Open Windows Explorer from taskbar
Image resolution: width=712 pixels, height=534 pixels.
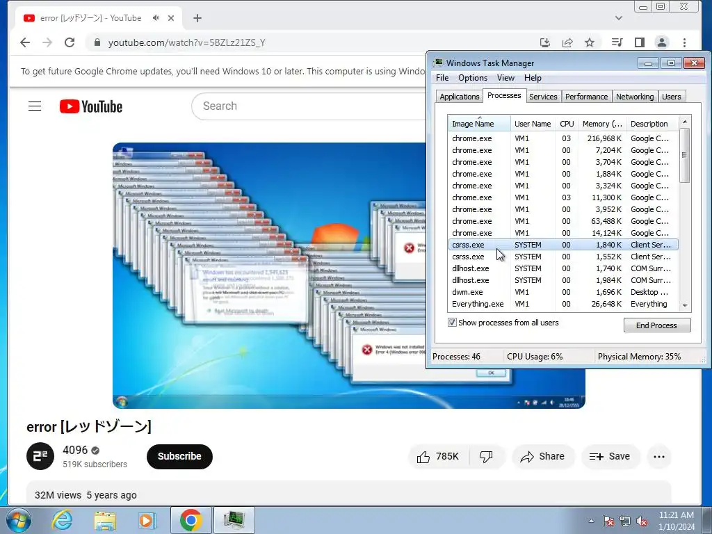coord(105,520)
